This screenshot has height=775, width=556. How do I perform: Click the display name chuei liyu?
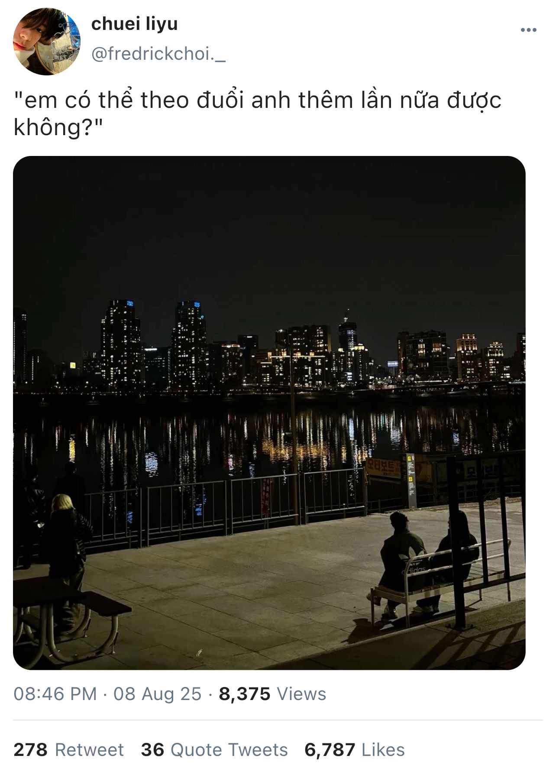click(x=134, y=24)
